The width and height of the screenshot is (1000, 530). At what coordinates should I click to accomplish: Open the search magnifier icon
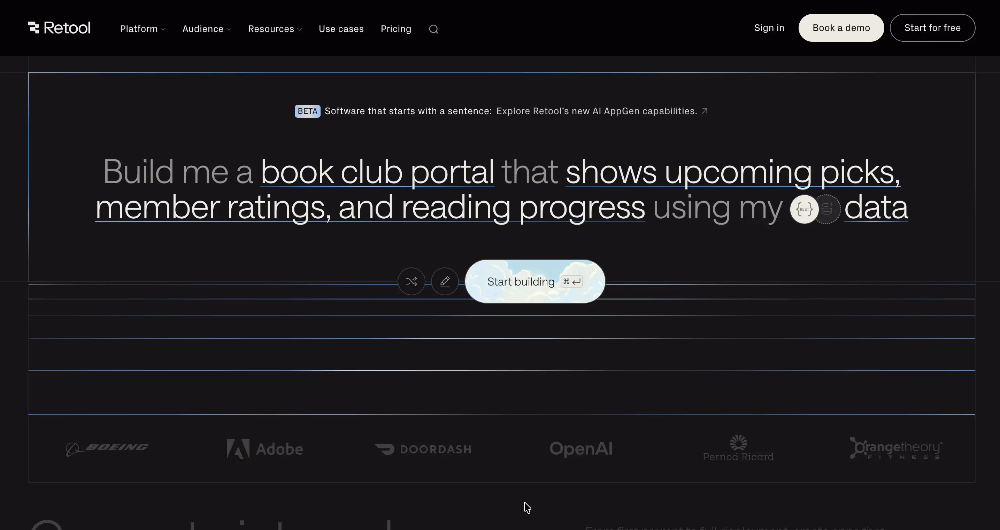click(x=433, y=29)
